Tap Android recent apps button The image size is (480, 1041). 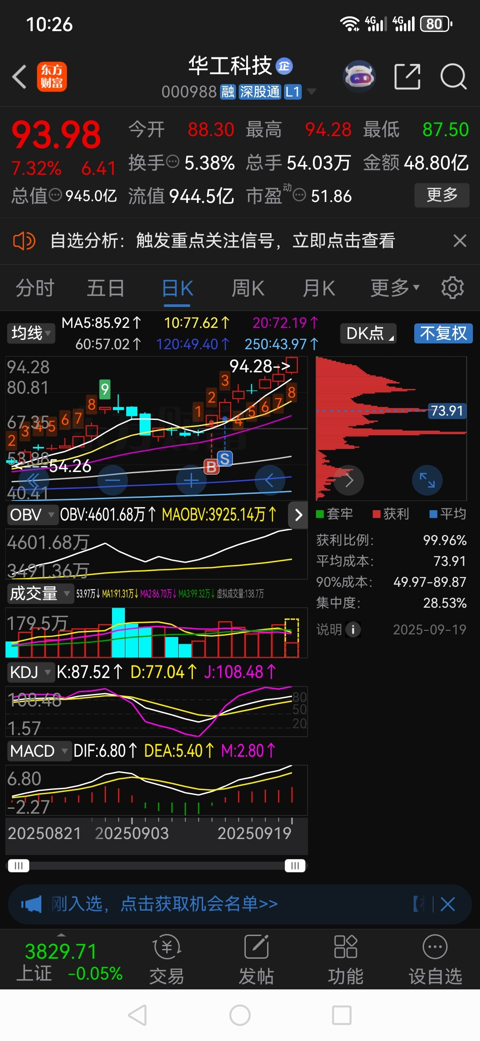342,1016
